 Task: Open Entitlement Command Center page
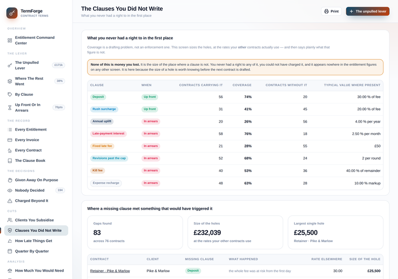click(x=36, y=40)
